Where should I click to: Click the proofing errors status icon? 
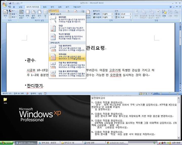pyautogui.click(x=27, y=93)
